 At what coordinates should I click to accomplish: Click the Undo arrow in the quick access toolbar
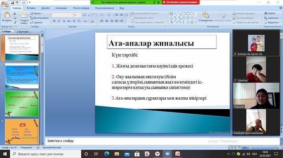16,2
